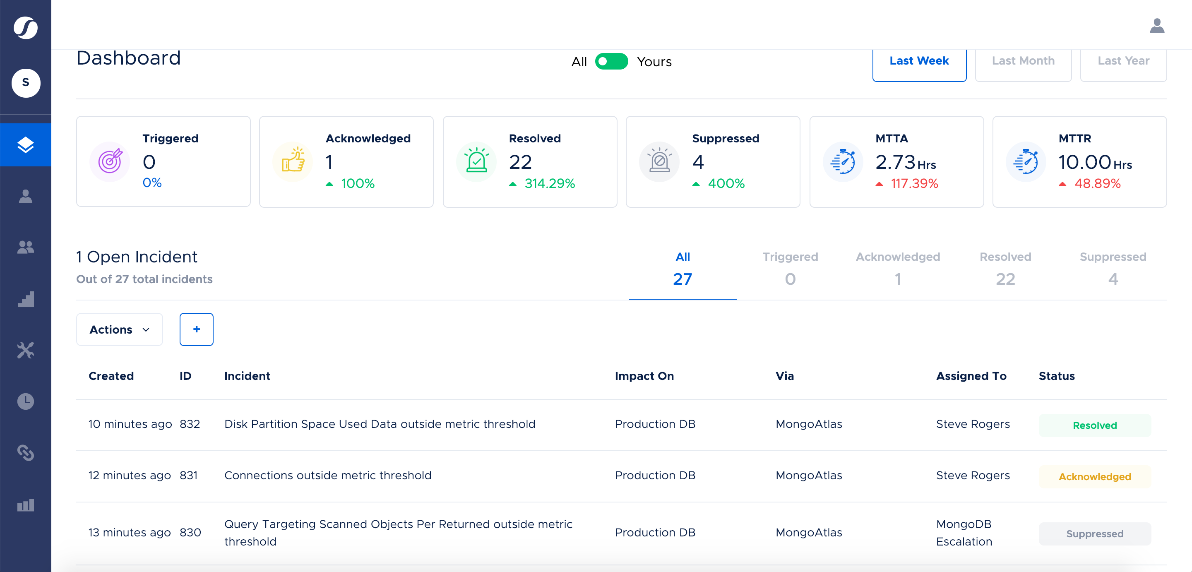This screenshot has width=1192, height=572.
Task: Click '10 minutes ago' created time
Action: (x=130, y=424)
